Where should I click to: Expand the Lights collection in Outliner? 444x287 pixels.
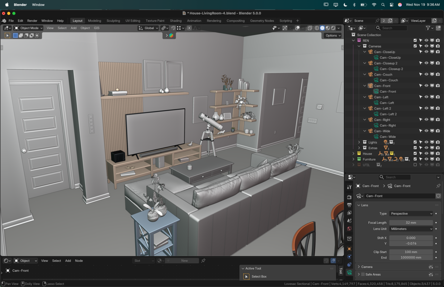tap(359, 142)
